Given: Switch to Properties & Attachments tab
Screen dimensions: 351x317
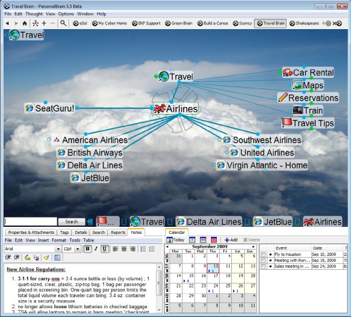Looking at the screenshot, I should (x=31, y=232).
